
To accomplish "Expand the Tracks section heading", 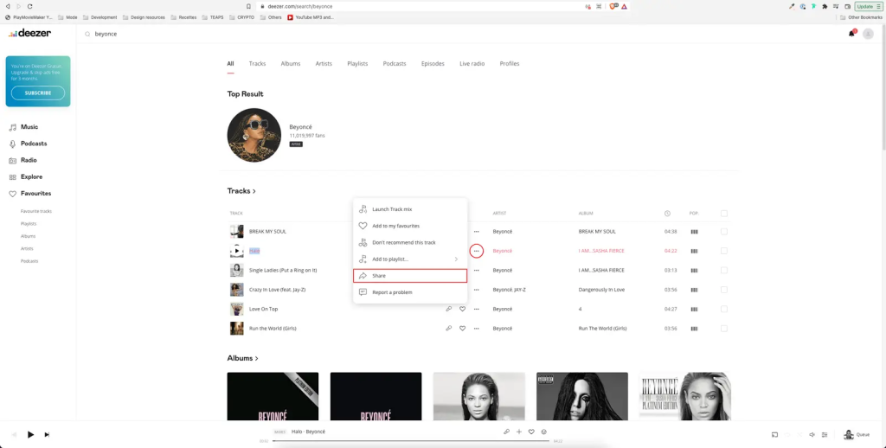I will (x=241, y=191).
